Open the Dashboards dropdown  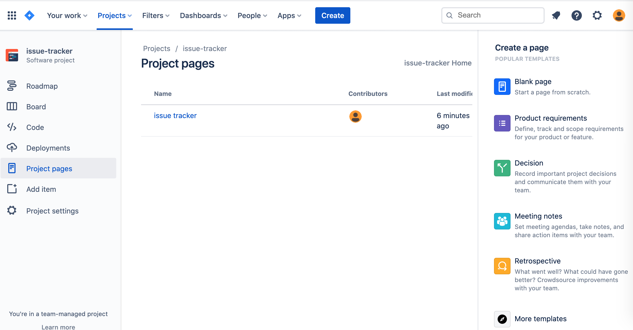[204, 15]
